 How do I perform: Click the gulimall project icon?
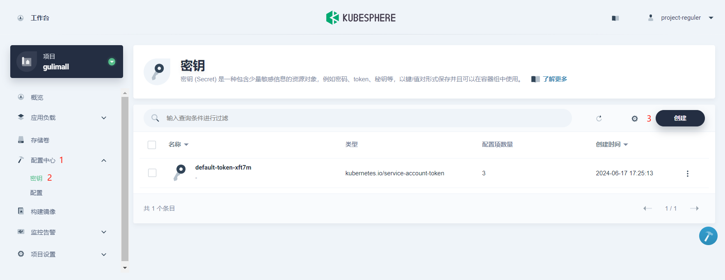(27, 62)
